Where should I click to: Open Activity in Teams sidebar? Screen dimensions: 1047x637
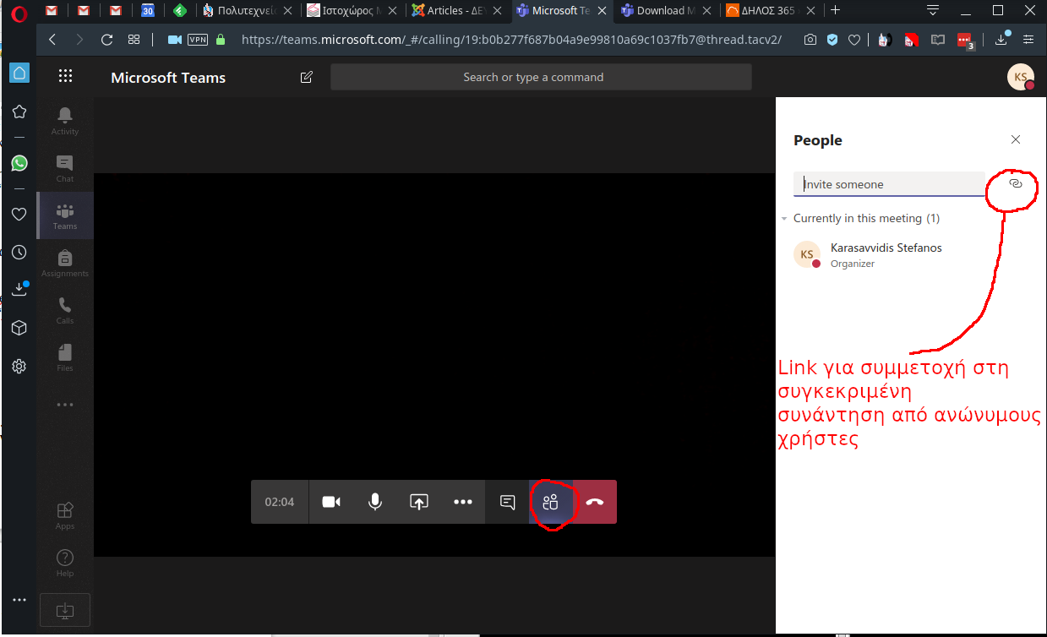(65, 121)
